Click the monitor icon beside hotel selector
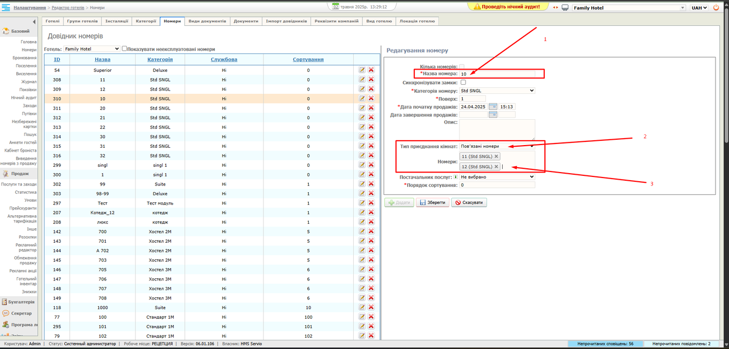The image size is (729, 349). [565, 8]
